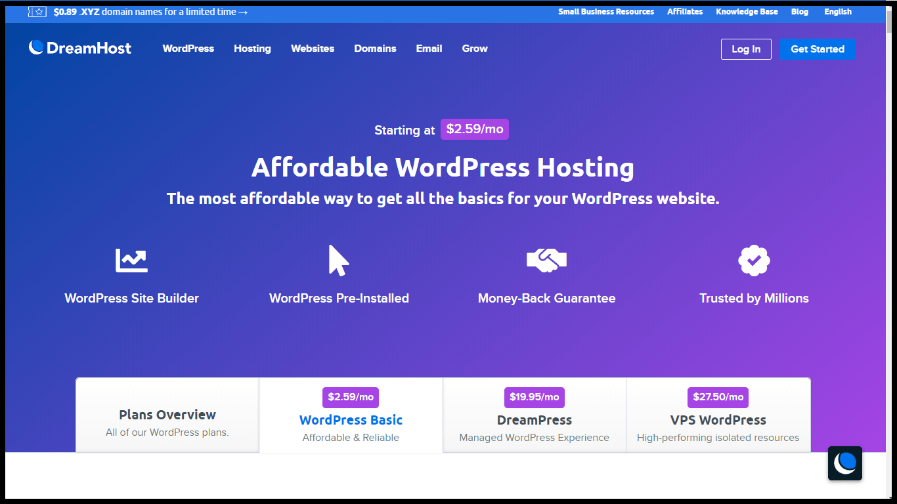897x504 pixels.
Task: Open the Knowledge Base link
Action: [747, 12]
